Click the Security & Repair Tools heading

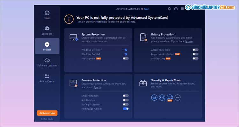coord(166,80)
